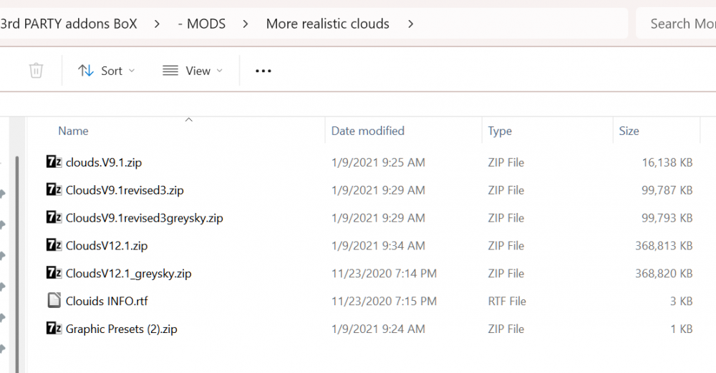Open the Sort dropdown menu

tap(106, 71)
